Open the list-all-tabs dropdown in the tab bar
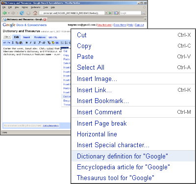 point(145,19)
